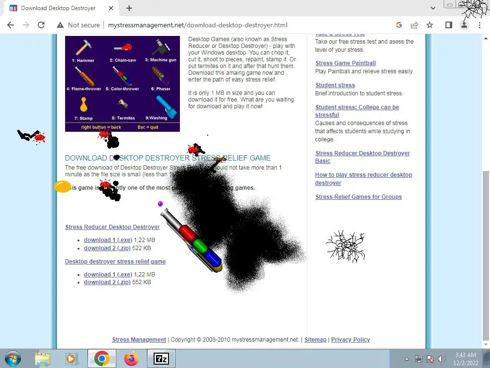Screen dimensions: 490x368
Task: Switch to Chrome in taskbar
Action: point(102,358)
